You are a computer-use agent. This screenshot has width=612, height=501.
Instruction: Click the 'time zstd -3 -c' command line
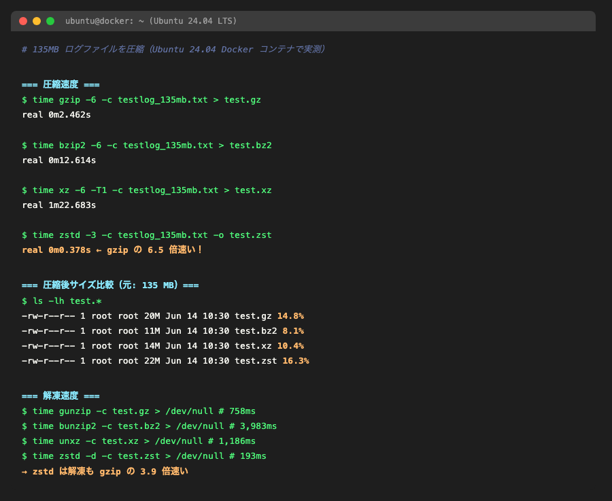(147, 235)
